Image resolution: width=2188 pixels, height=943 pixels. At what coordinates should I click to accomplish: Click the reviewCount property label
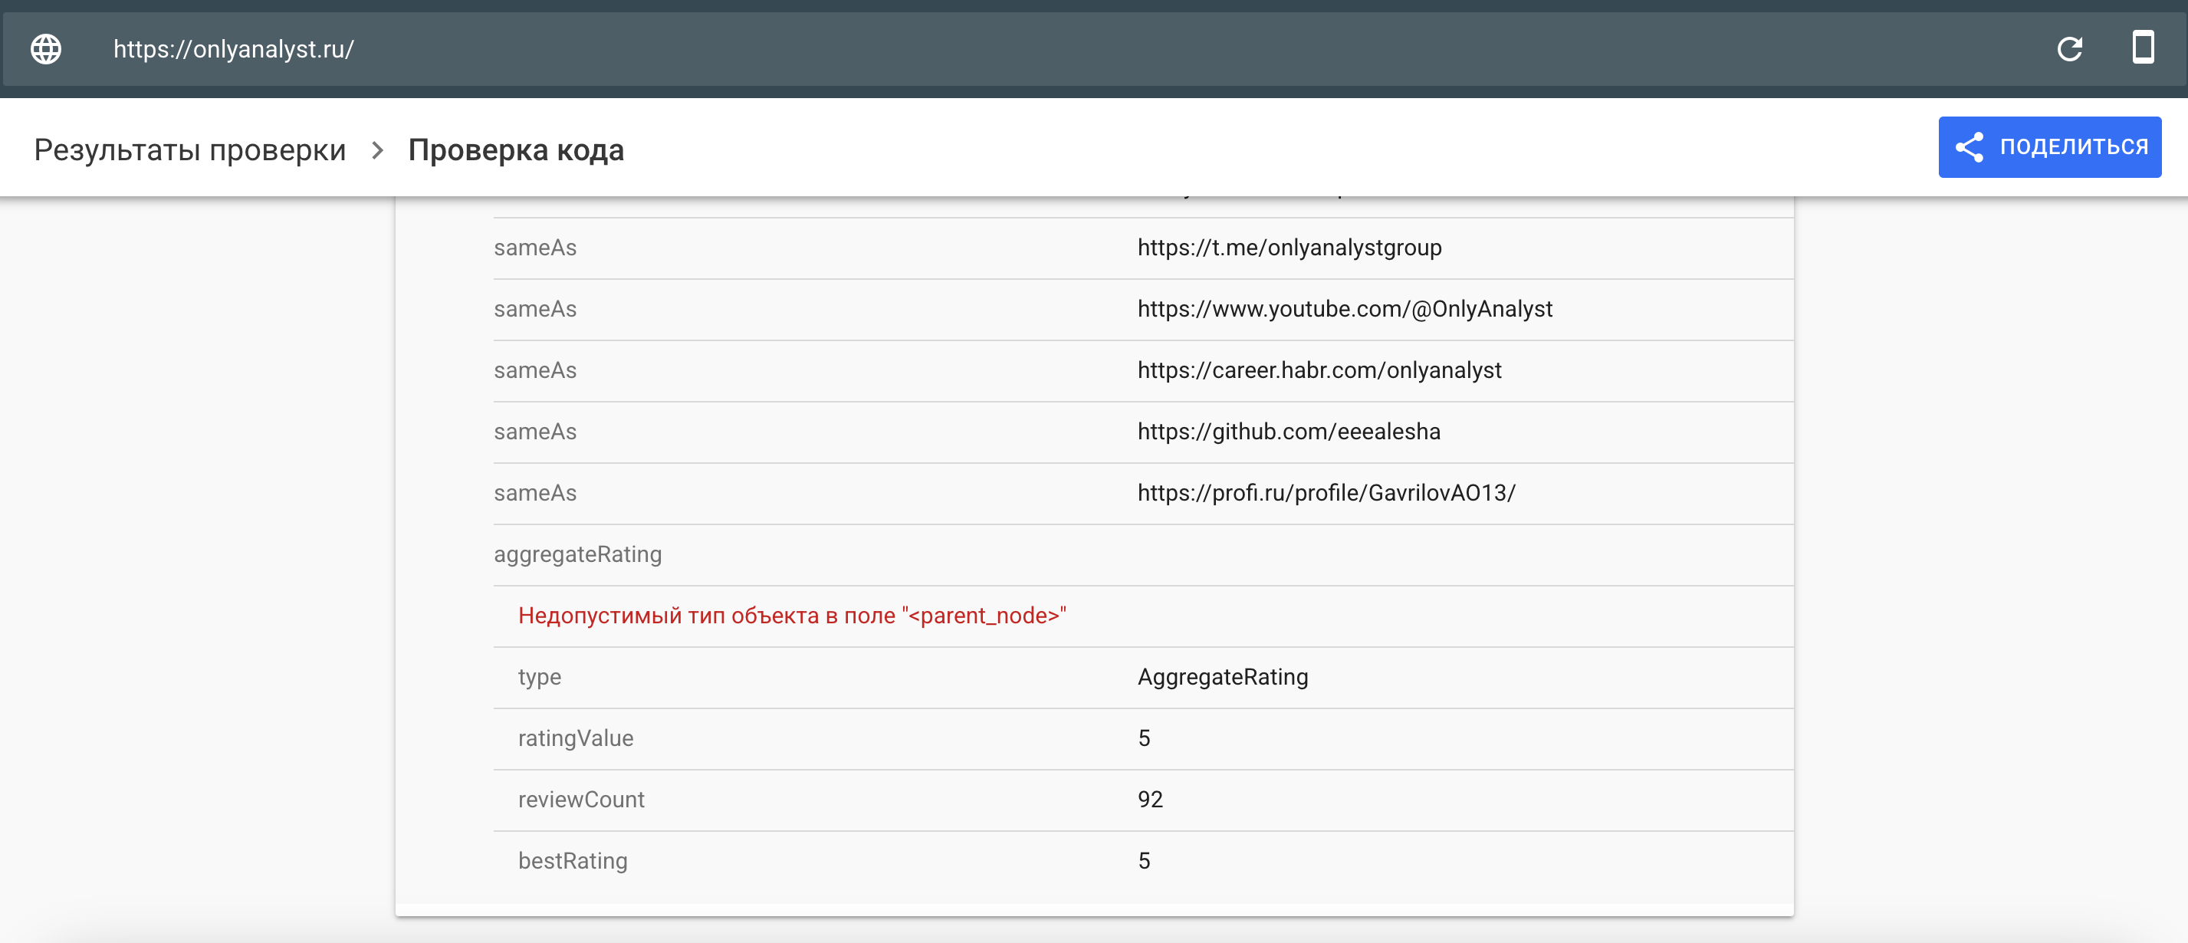[581, 800]
